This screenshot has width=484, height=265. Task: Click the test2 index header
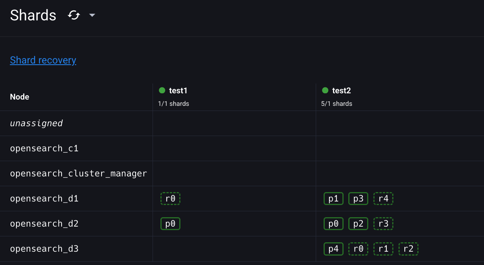[x=341, y=91]
